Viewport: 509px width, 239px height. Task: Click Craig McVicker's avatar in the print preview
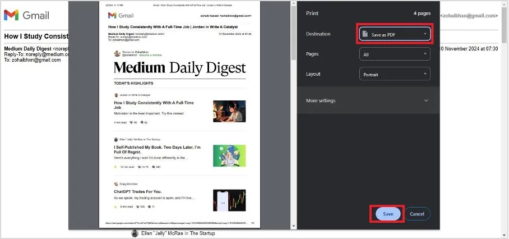pos(116,184)
